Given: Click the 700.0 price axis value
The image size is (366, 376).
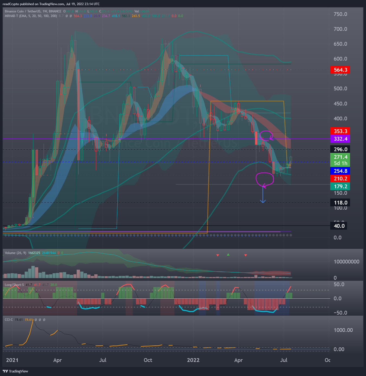Looking at the screenshot, I should pyautogui.click(x=340, y=29).
